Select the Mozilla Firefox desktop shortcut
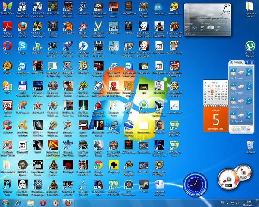 pos(22,29)
